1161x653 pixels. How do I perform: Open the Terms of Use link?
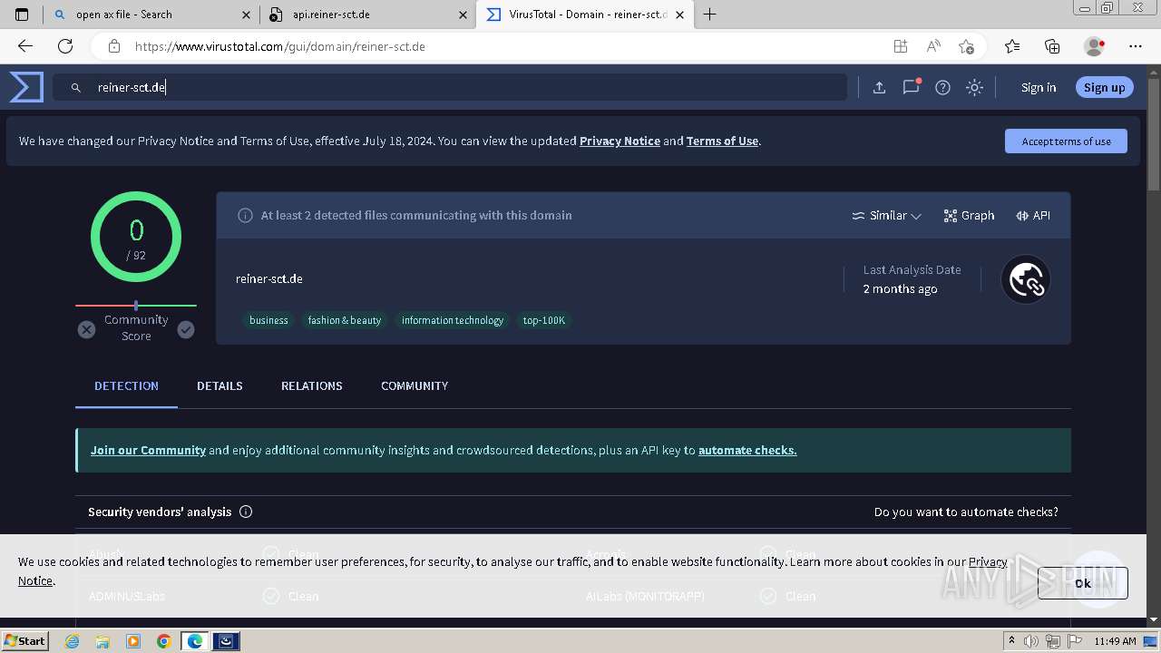[722, 141]
